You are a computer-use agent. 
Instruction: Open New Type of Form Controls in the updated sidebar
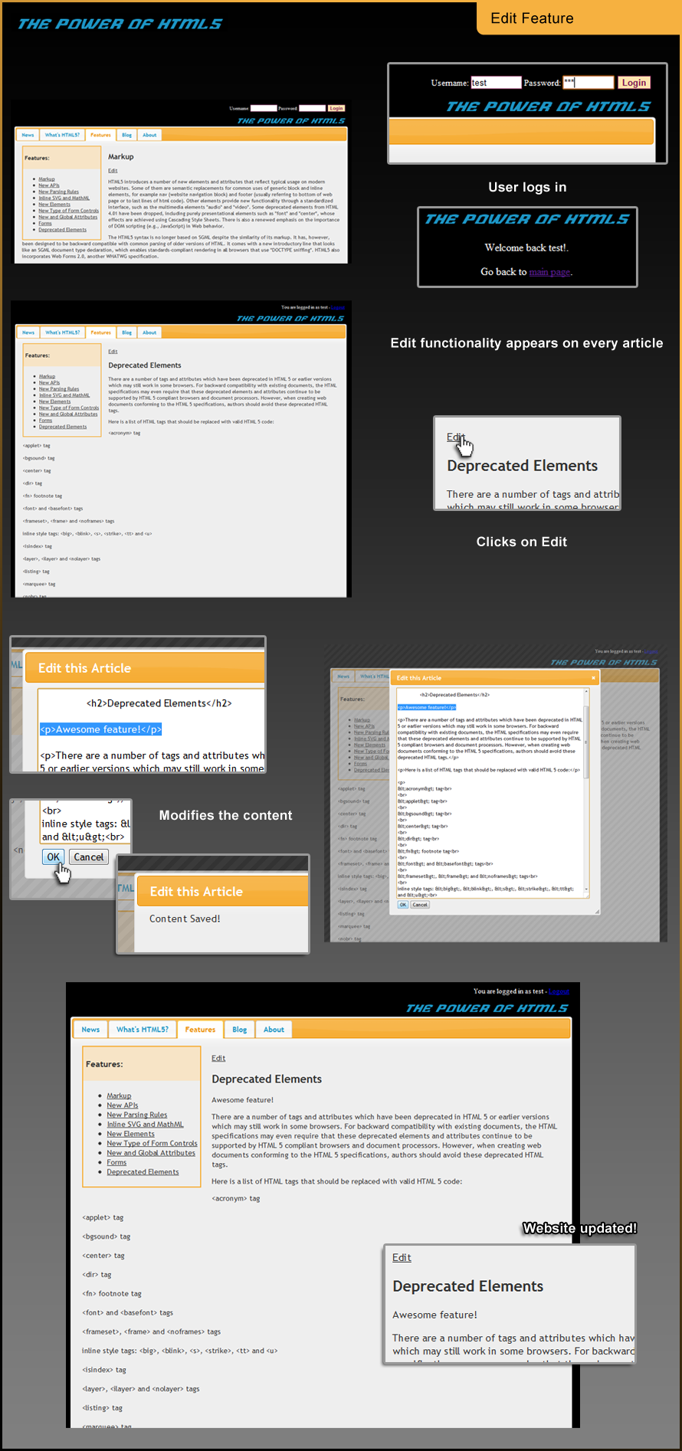(x=152, y=1143)
